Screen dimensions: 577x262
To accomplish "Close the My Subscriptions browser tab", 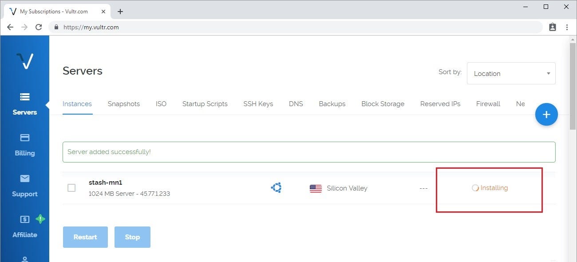I will point(103,12).
